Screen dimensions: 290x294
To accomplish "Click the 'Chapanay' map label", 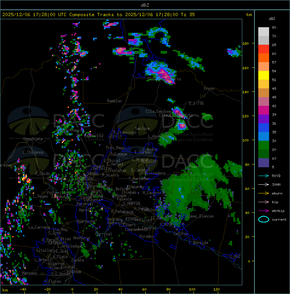I will (x=135, y=187).
